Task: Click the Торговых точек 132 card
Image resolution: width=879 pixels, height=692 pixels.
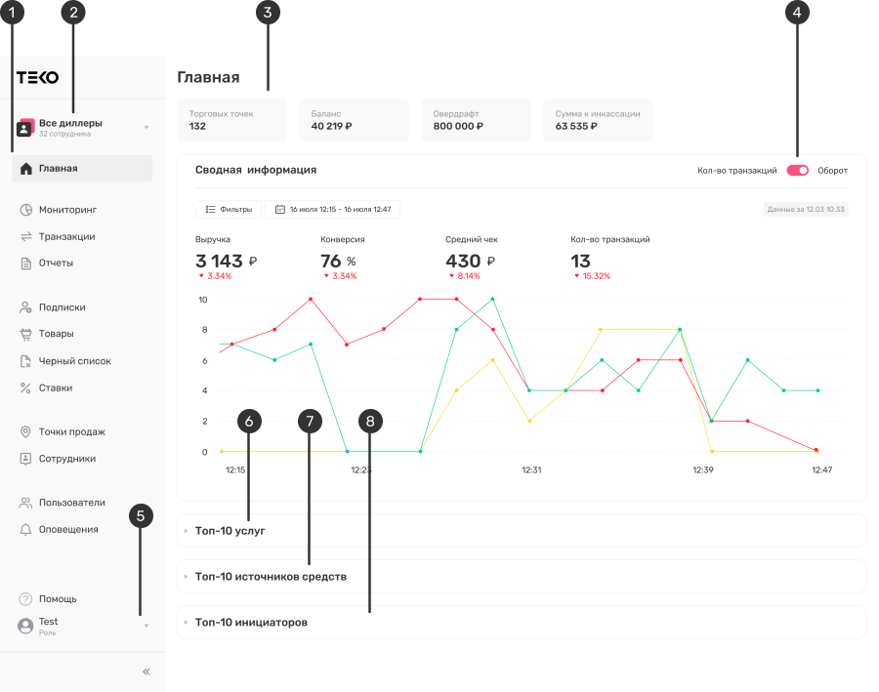Action: [x=232, y=120]
